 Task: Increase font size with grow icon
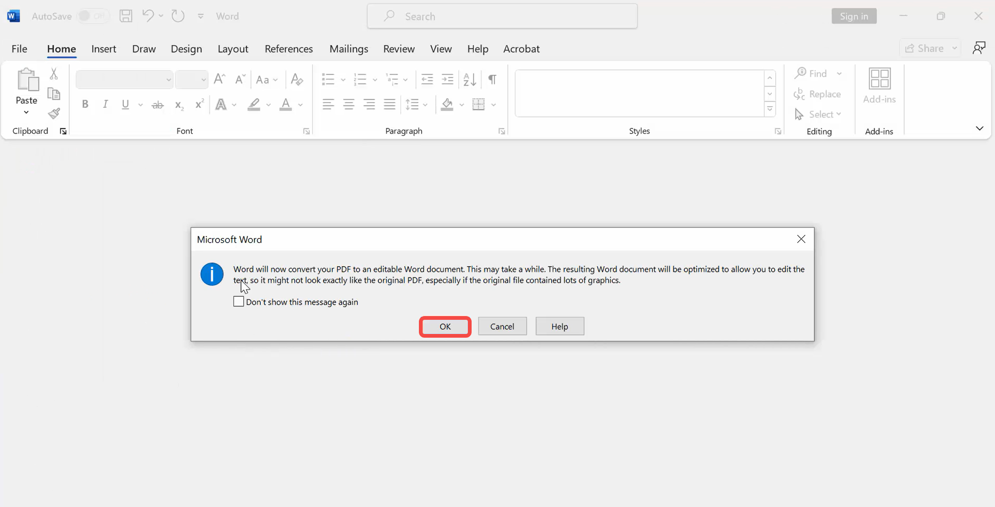tap(219, 79)
